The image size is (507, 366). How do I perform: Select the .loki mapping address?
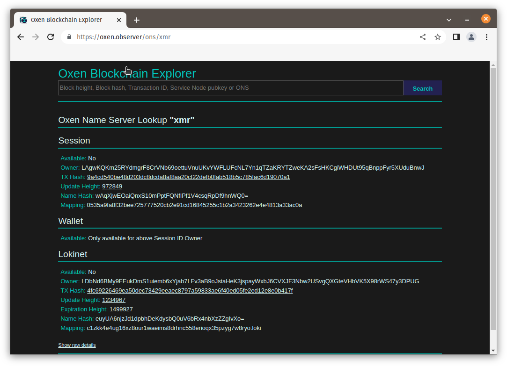tap(174, 328)
